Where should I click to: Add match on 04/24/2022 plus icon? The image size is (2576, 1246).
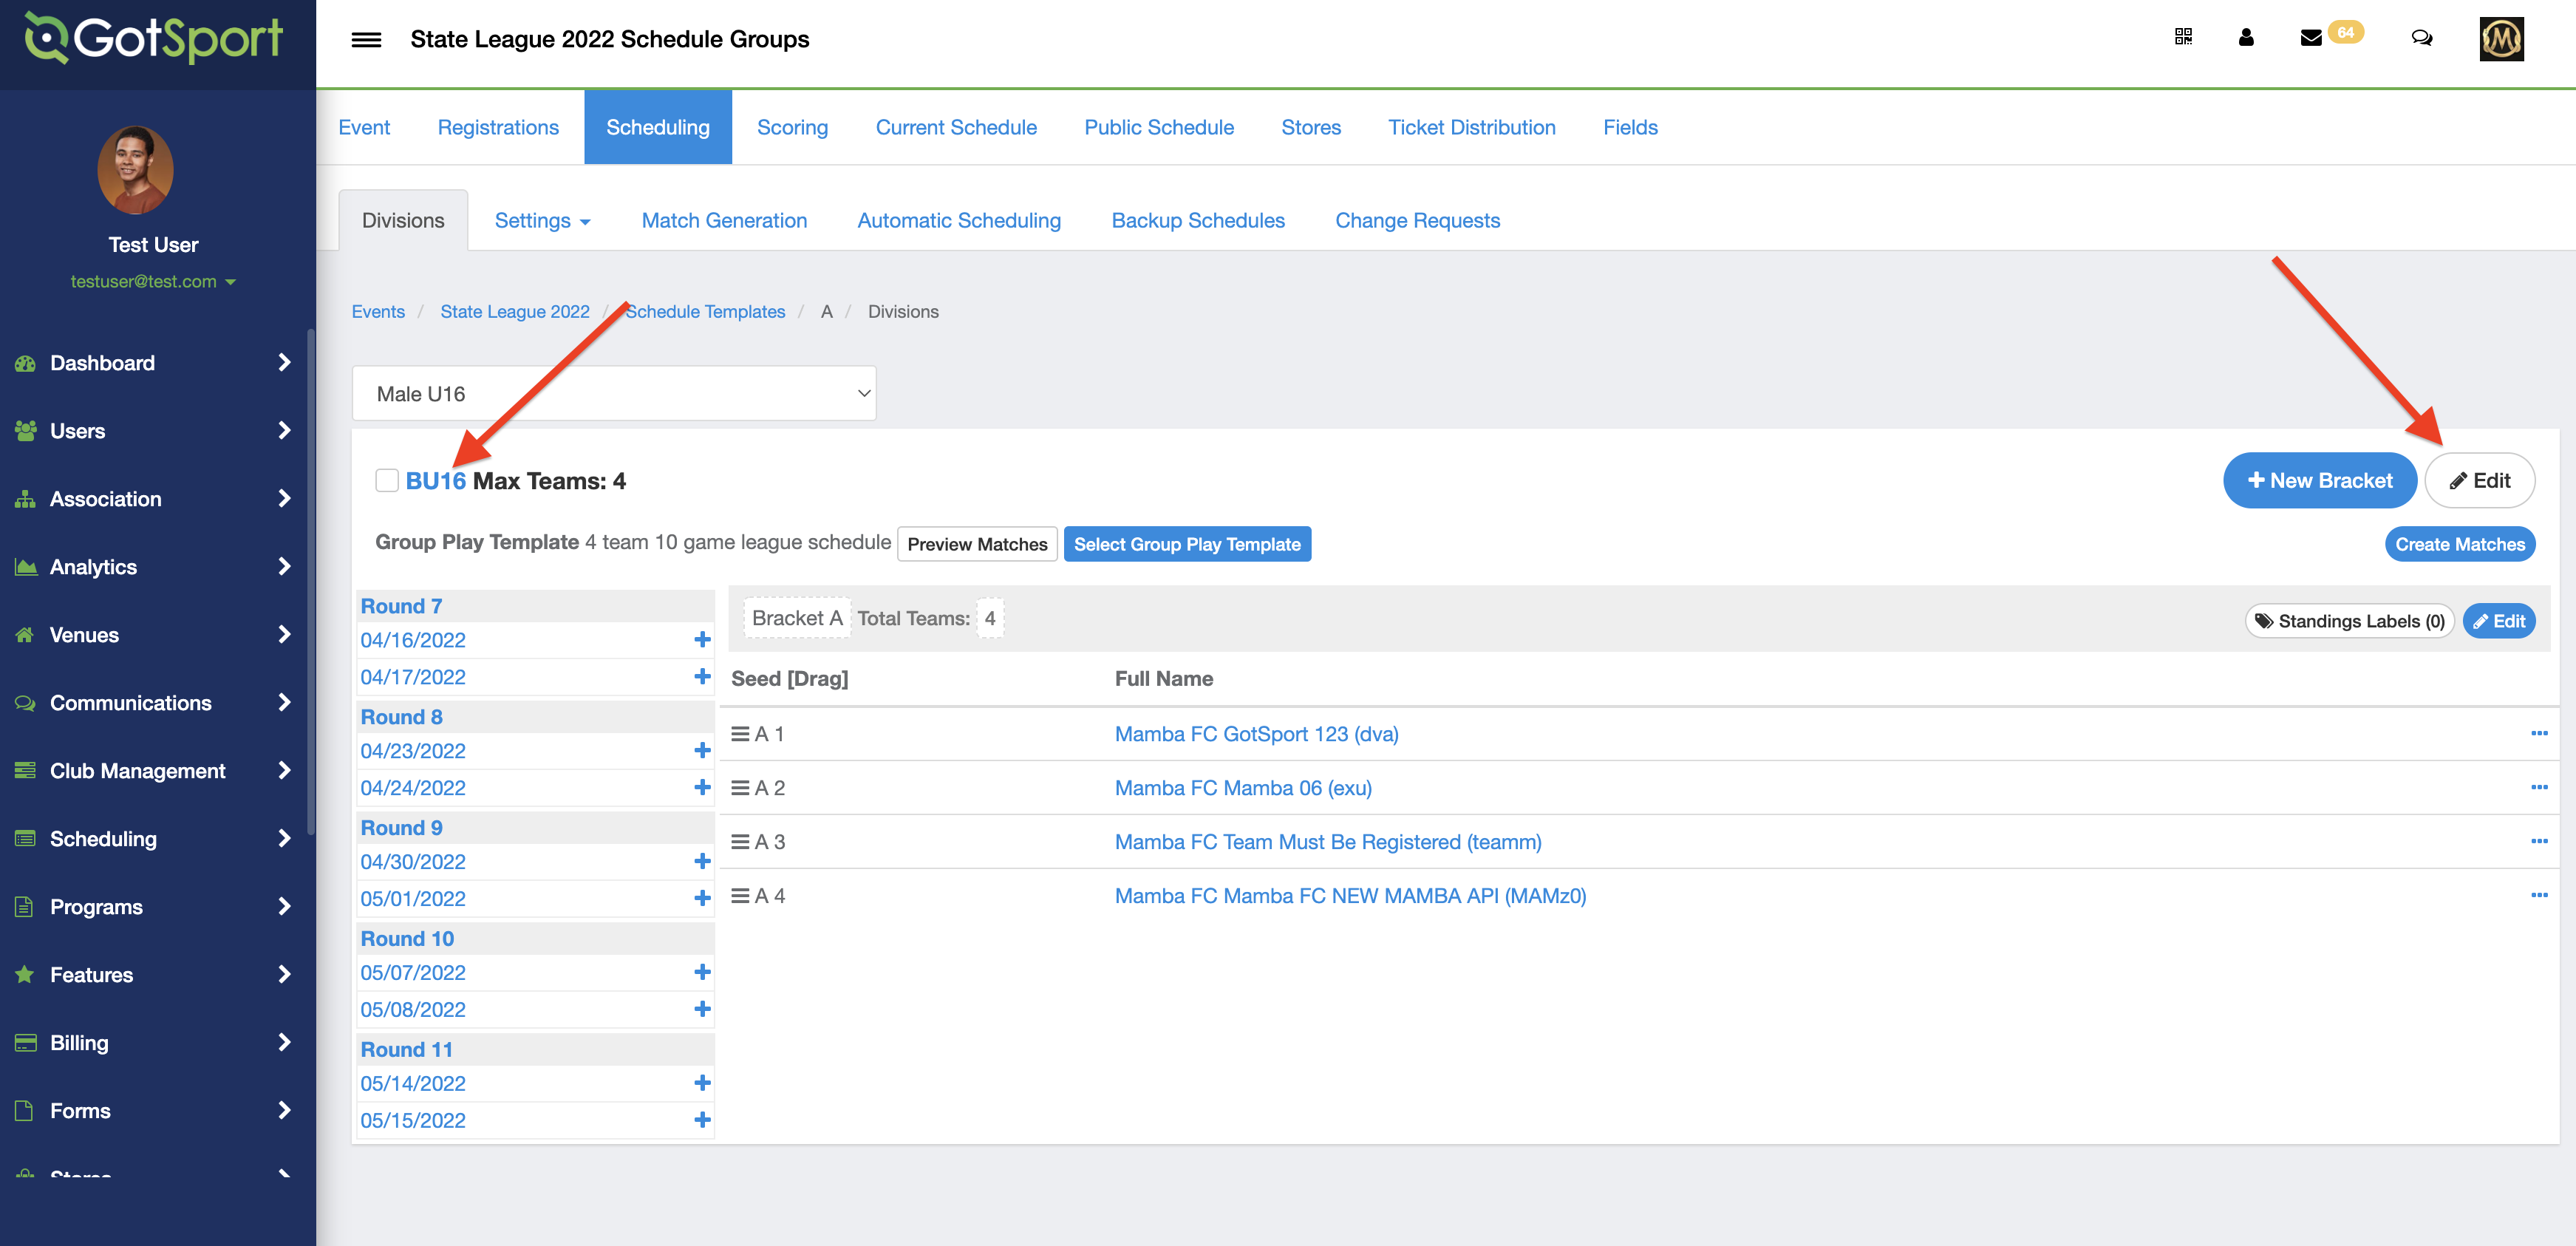click(x=702, y=787)
